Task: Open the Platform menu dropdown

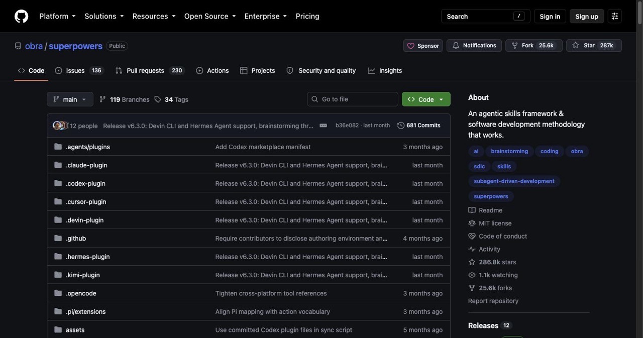Action: [x=57, y=16]
